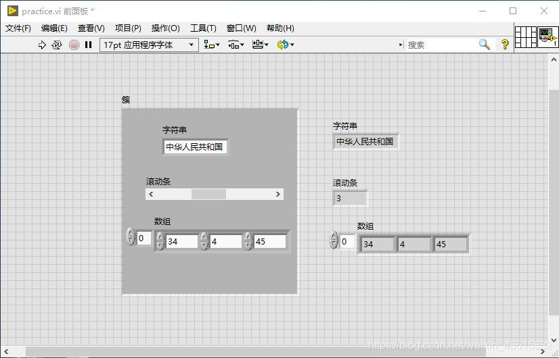Click the right array indicator index field
The image size is (559, 358).
coord(348,242)
